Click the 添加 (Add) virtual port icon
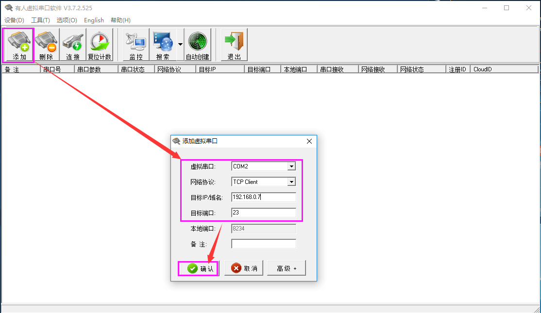Viewport: 541px width, 313px height. coord(18,45)
